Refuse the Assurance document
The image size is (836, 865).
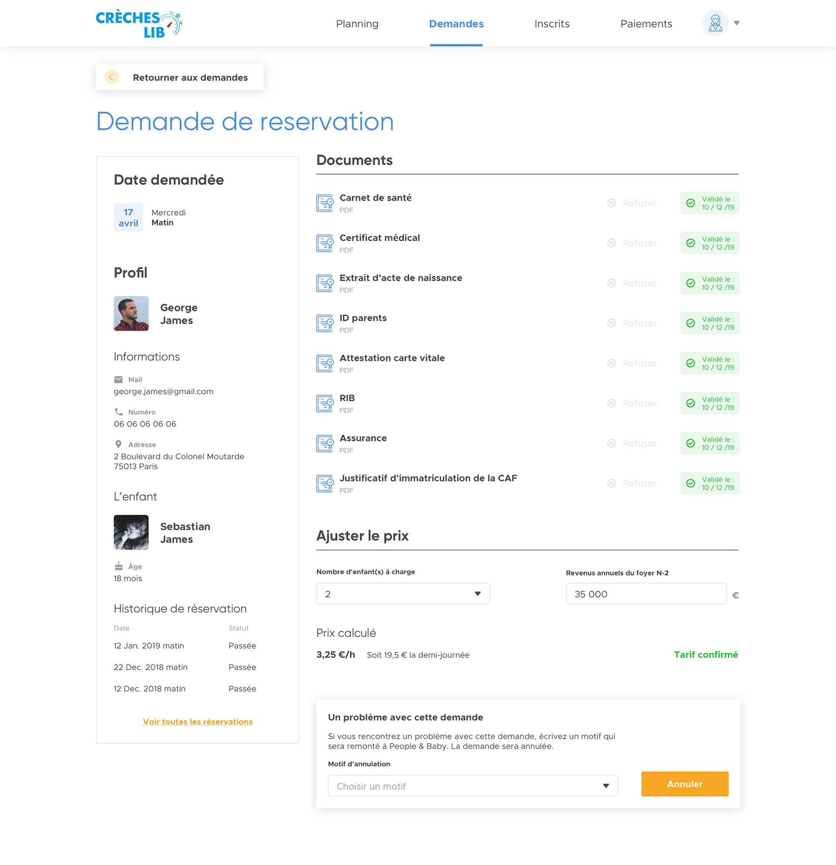(x=632, y=444)
